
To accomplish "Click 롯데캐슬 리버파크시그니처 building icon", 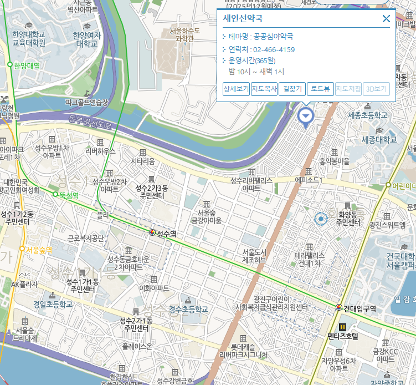I will pyautogui.click(x=243, y=338).
